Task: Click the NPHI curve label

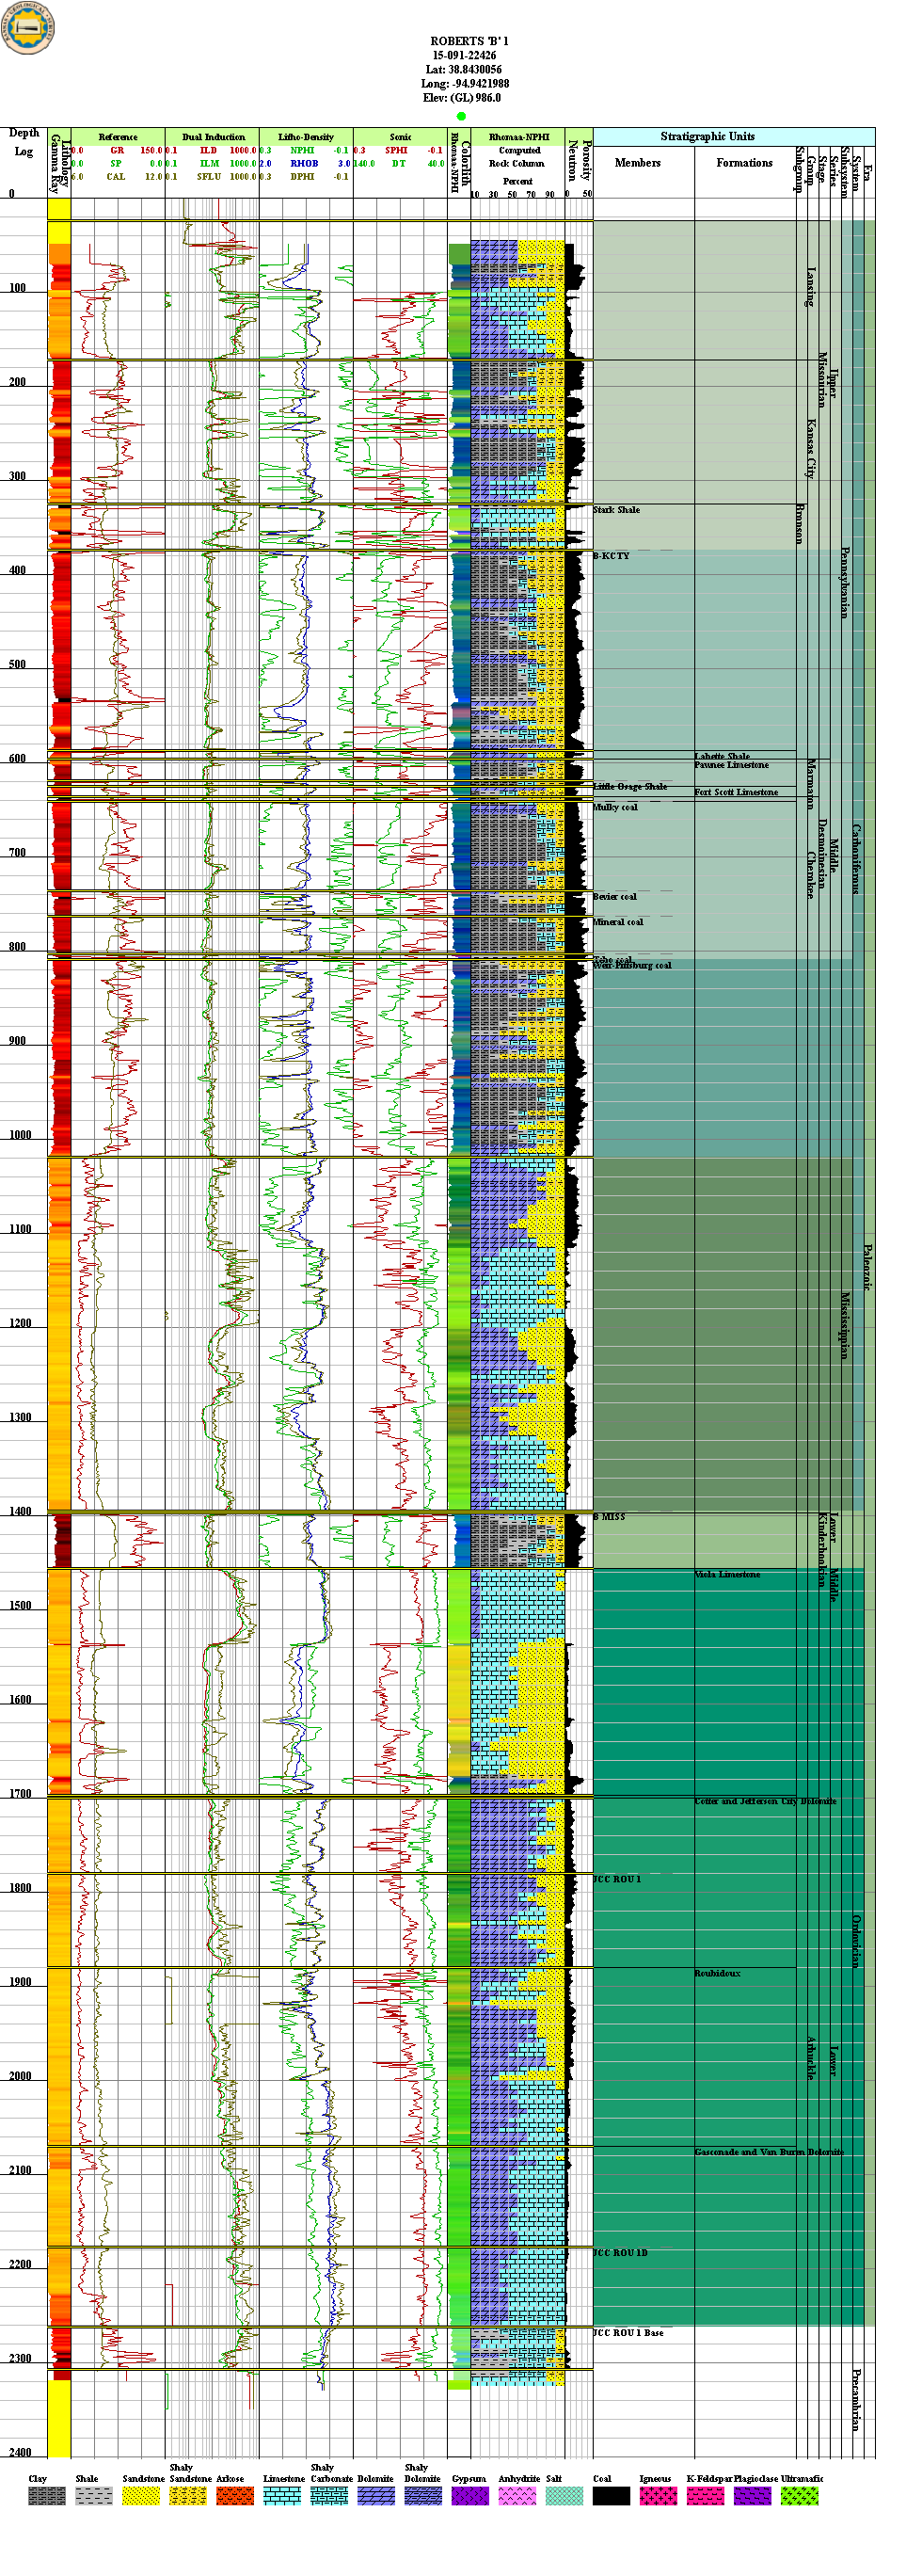Action: pos(302,151)
